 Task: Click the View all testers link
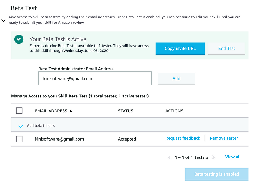tap(233, 157)
